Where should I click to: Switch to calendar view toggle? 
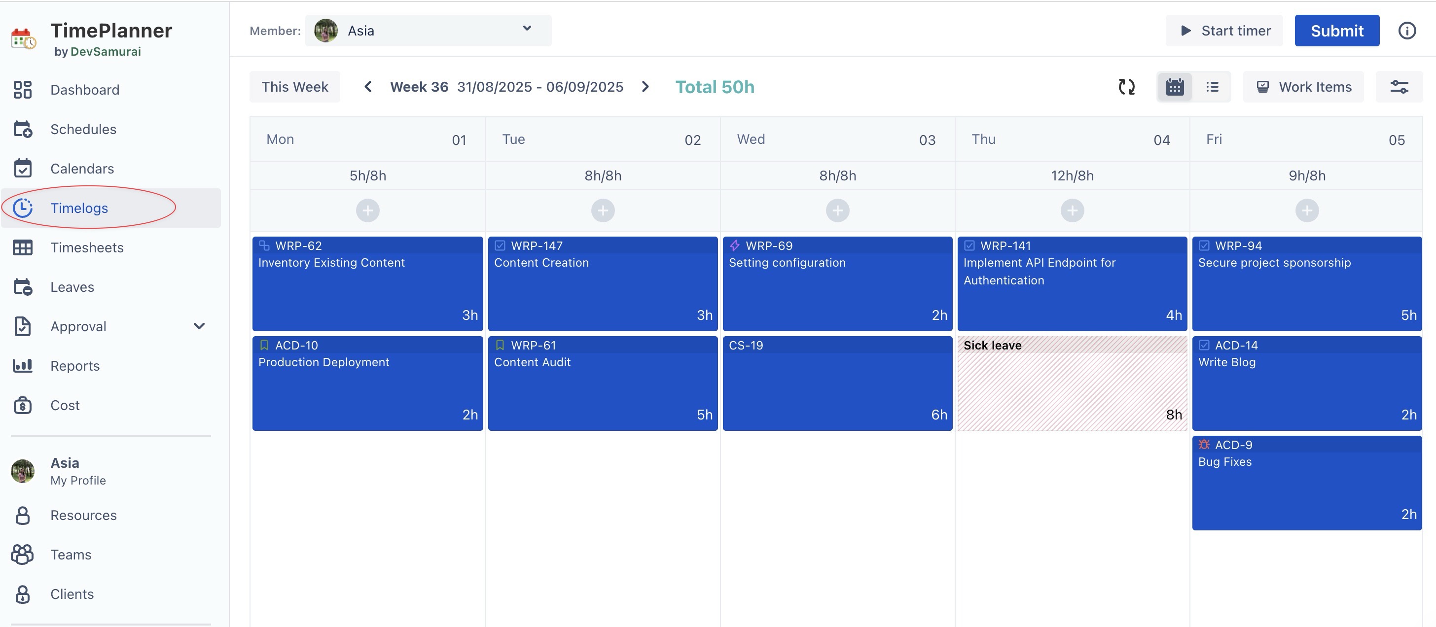click(x=1175, y=87)
